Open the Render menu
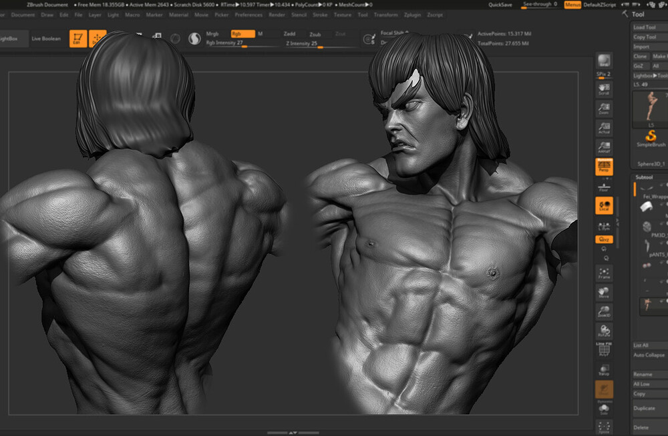668x436 pixels. (277, 15)
